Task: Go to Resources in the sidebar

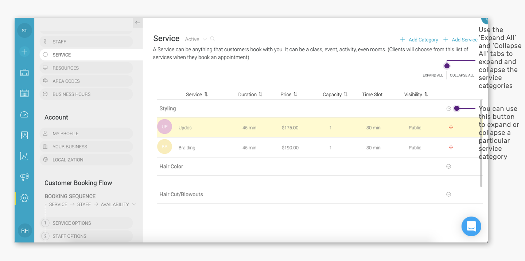Action: pyautogui.click(x=86, y=68)
